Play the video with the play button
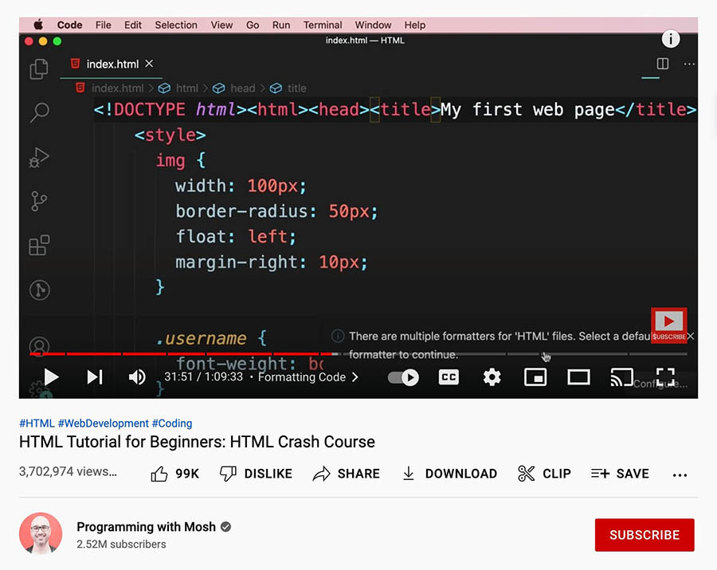Screen dimensions: 717x570 coord(51,377)
